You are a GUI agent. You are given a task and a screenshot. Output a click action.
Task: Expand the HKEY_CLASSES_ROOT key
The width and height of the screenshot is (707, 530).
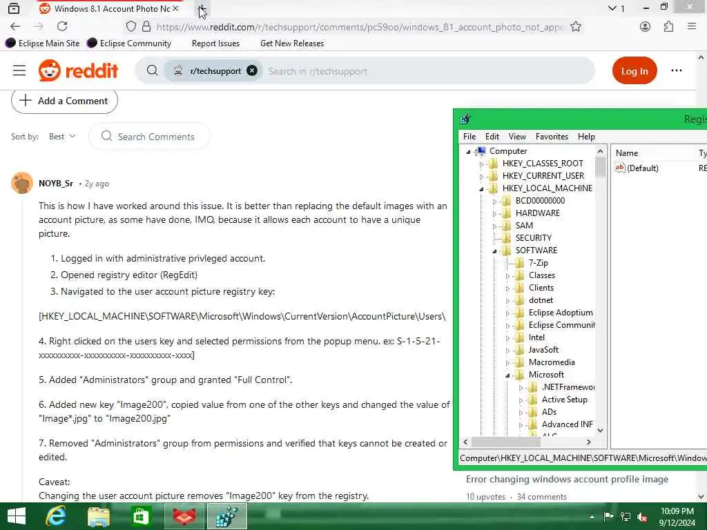coord(481,164)
